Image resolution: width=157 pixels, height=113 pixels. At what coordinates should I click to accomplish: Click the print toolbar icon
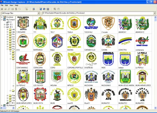(5, 9)
